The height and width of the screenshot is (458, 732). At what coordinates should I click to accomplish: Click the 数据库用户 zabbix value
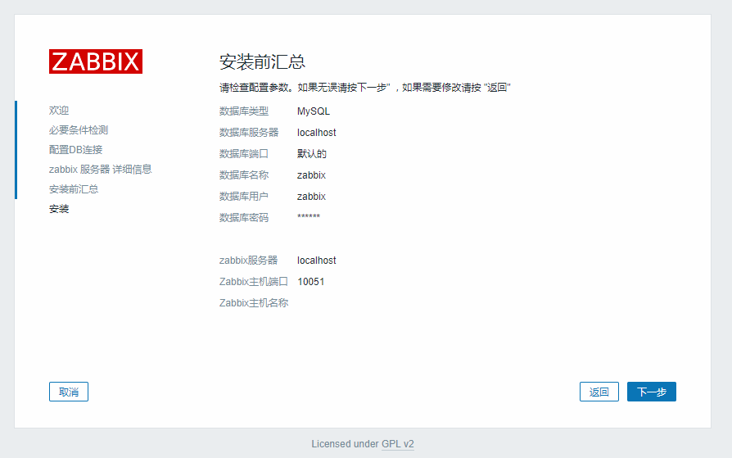(x=311, y=197)
